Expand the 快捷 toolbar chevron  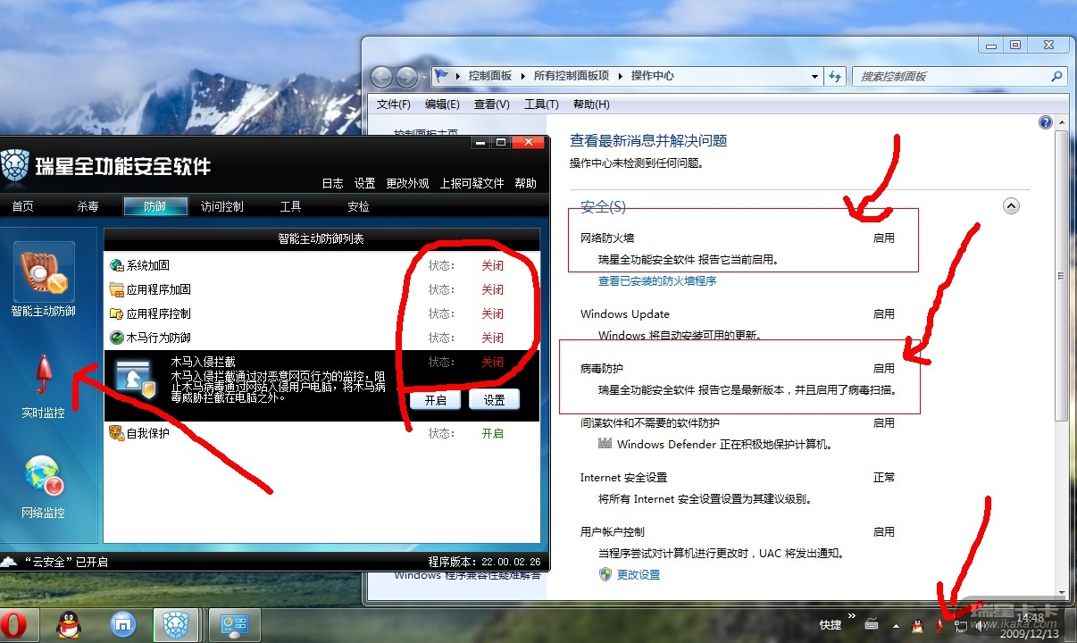pyautogui.click(x=851, y=617)
